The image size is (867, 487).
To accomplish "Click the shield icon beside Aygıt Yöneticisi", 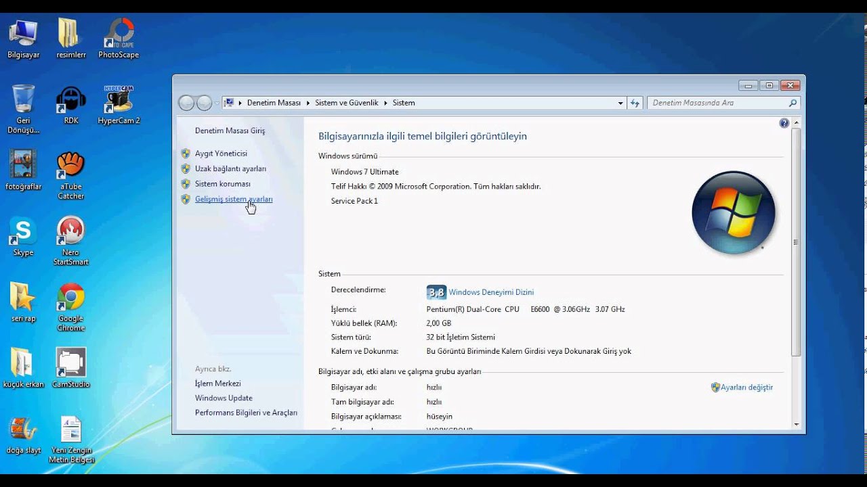I will coord(186,154).
